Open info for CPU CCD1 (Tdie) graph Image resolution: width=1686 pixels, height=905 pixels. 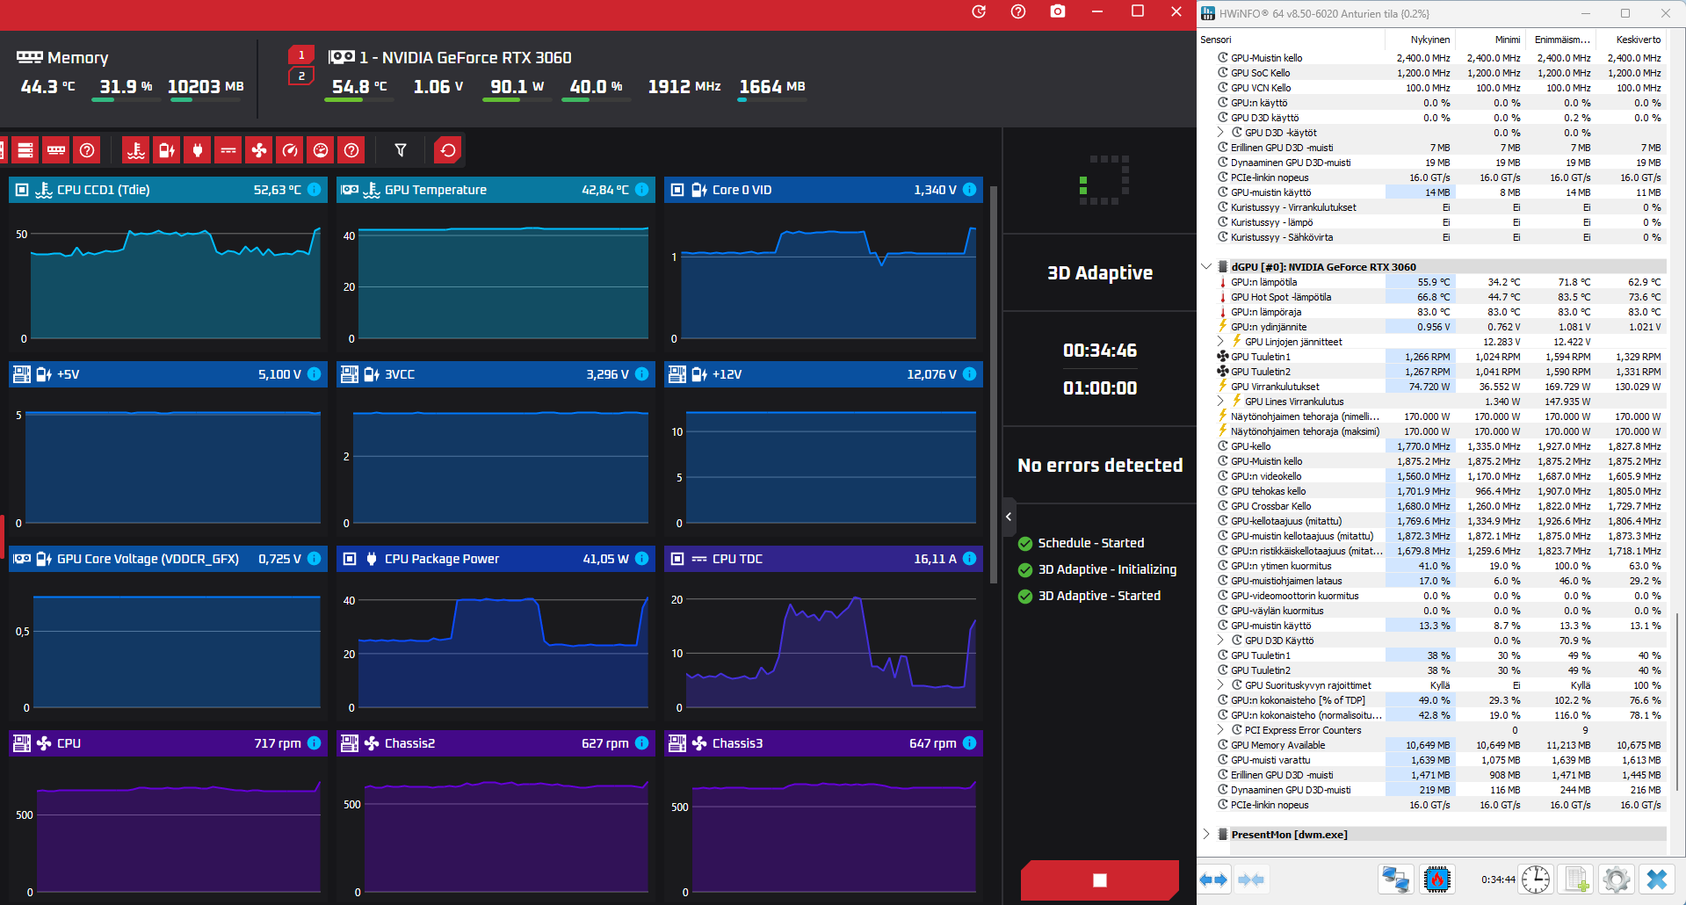point(315,190)
